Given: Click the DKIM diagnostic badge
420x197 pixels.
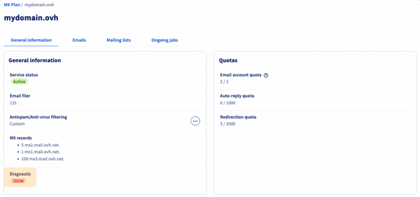Looking at the screenshot, I should pyautogui.click(x=18, y=181).
